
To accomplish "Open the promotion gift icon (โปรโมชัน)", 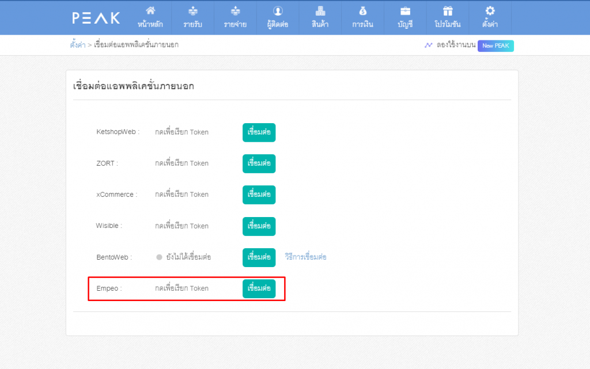I will click(448, 11).
